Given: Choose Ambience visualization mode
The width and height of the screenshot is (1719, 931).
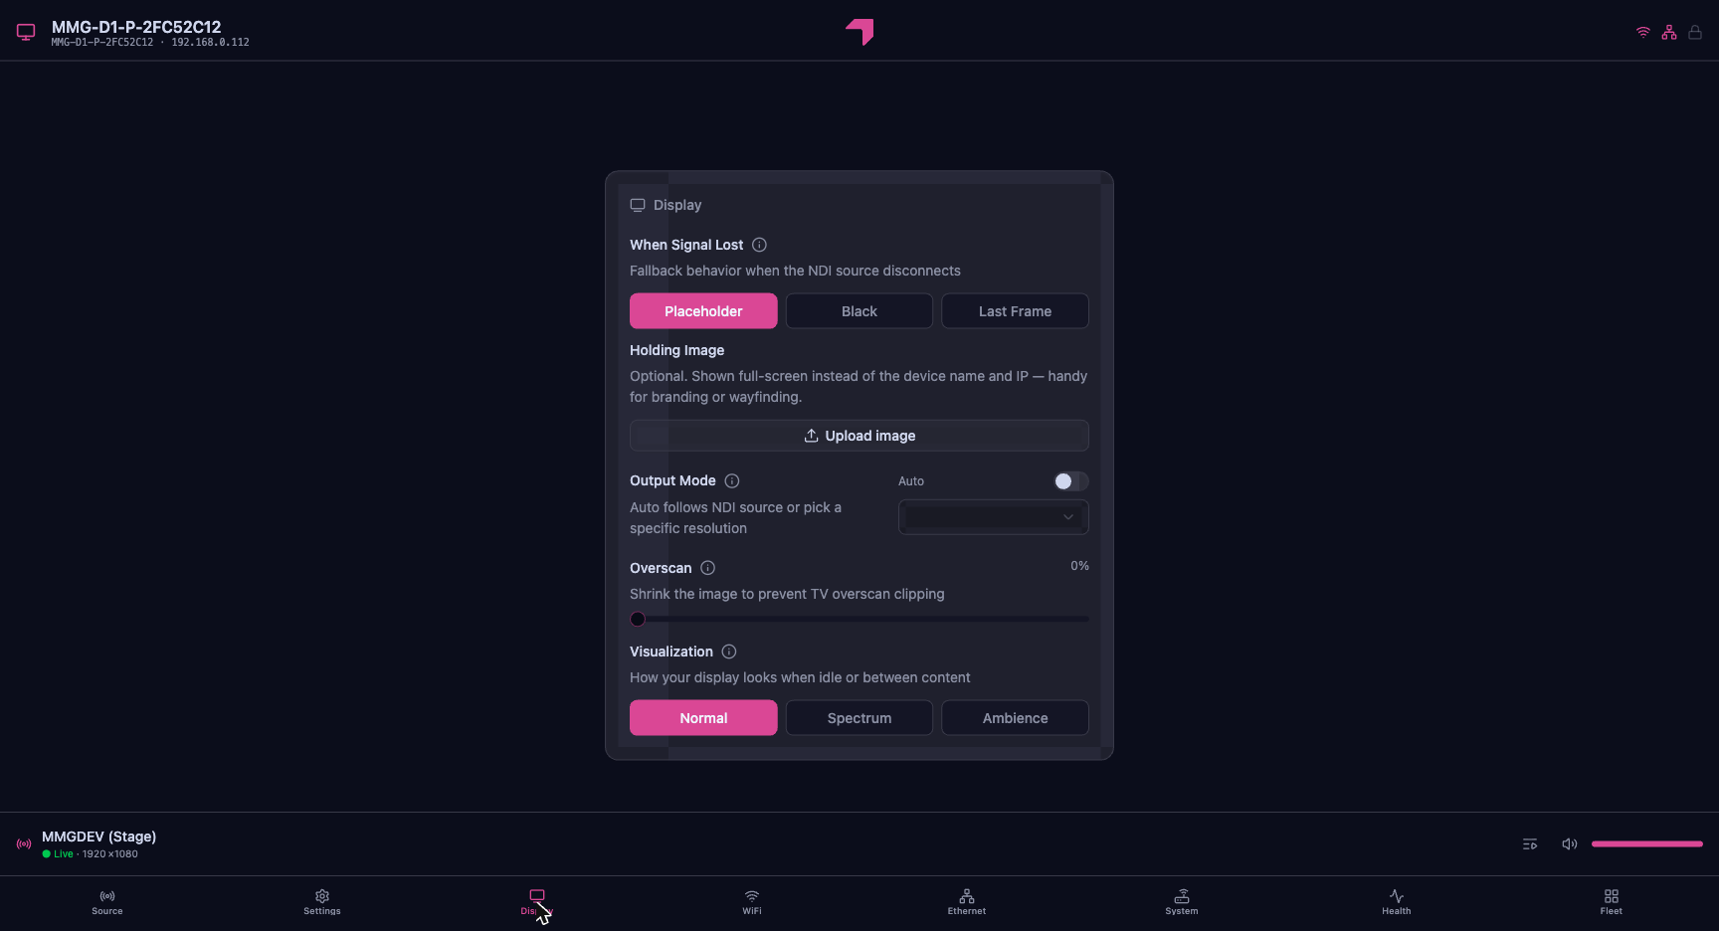Looking at the screenshot, I should (x=1015, y=718).
